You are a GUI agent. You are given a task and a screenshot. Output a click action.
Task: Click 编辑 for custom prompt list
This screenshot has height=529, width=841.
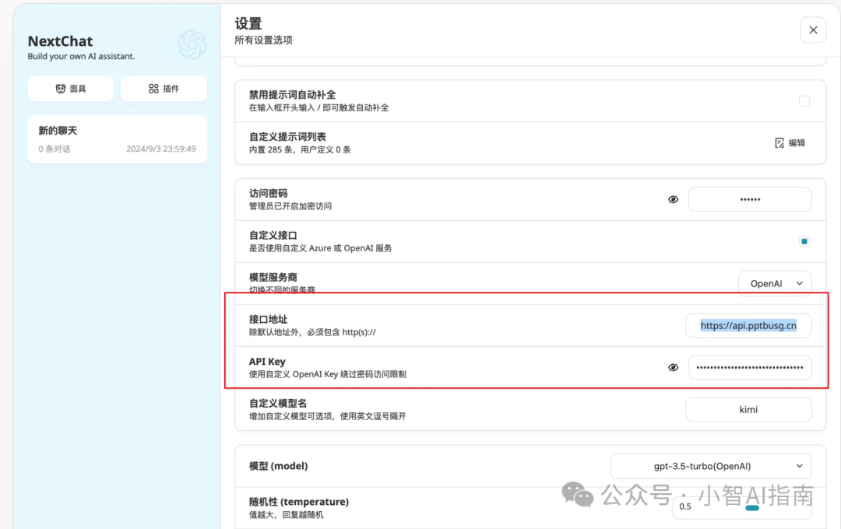tap(790, 142)
